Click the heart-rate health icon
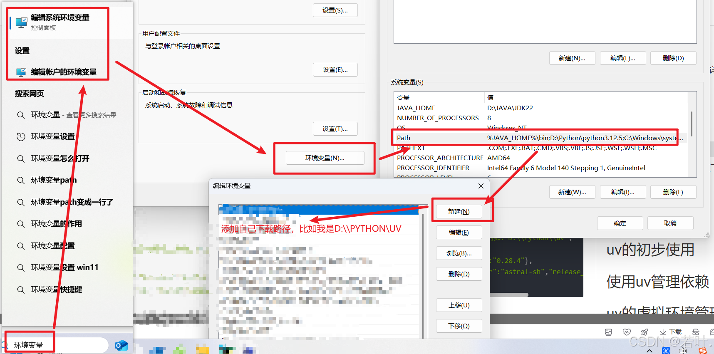The width and height of the screenshot is (714, 354). pos(627,332)
